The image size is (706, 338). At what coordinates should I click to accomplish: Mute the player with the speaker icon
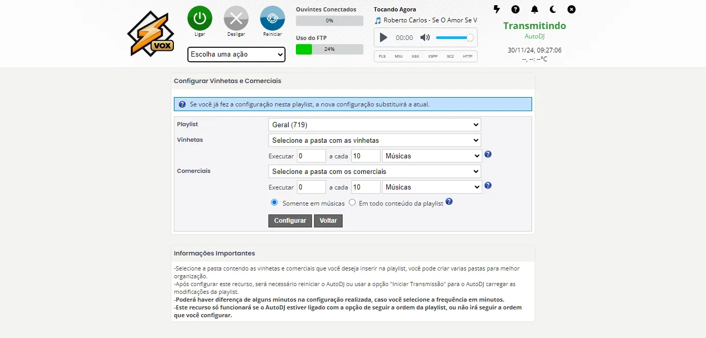point(425,37)
